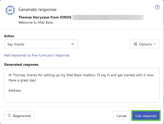This screenshot has width=164, height=124.
Task: Click the chevron arrow in the Action combo box
Action: coord(73,44)
